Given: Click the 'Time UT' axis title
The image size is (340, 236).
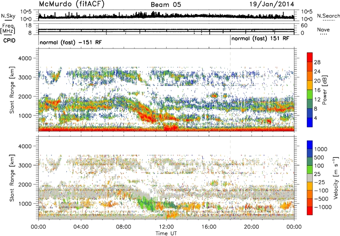Looking at the screenshot, I should (x=166, y=233).
